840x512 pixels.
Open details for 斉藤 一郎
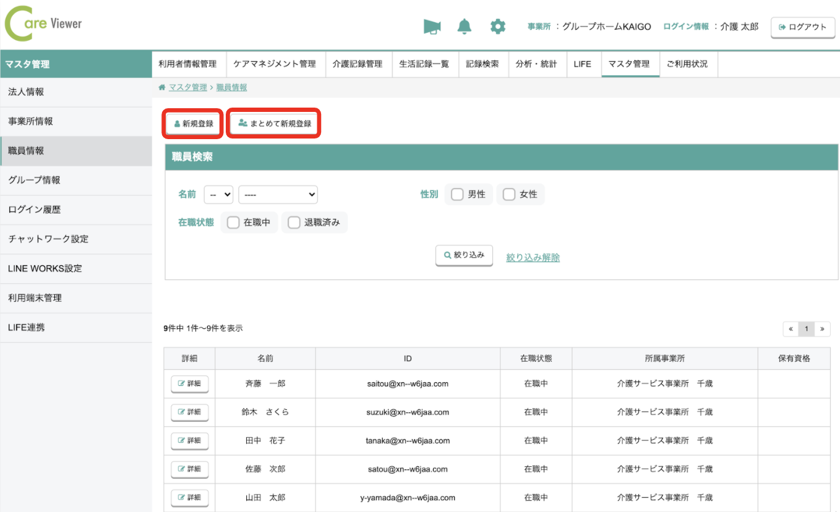tap(189, 384)
